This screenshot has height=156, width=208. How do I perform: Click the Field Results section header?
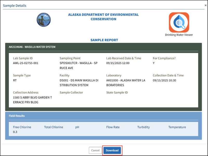click(17, 116)
